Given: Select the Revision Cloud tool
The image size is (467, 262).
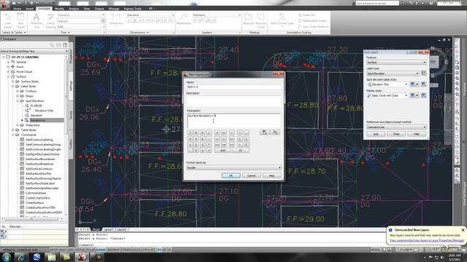Looking at the screenshot, I should 260,20.
